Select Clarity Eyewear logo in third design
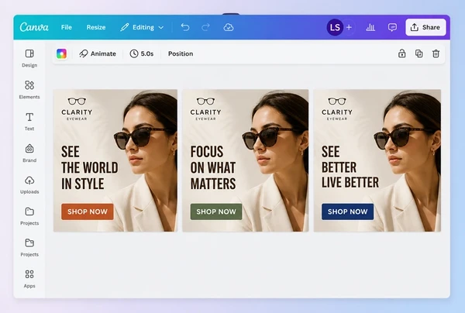 [x=337, y=108]
